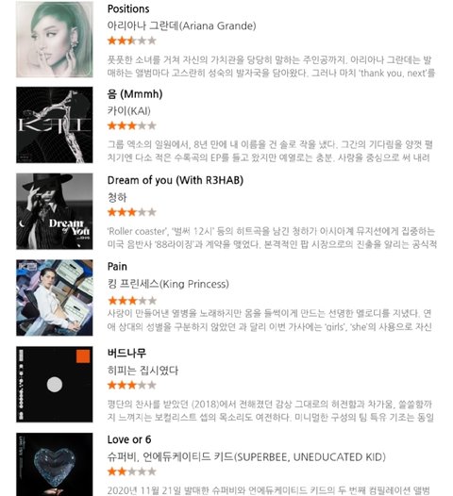Open artist 청하 link
Viewport: 453px width, 496px height.
pyautogui.click(x=117, y=197)
